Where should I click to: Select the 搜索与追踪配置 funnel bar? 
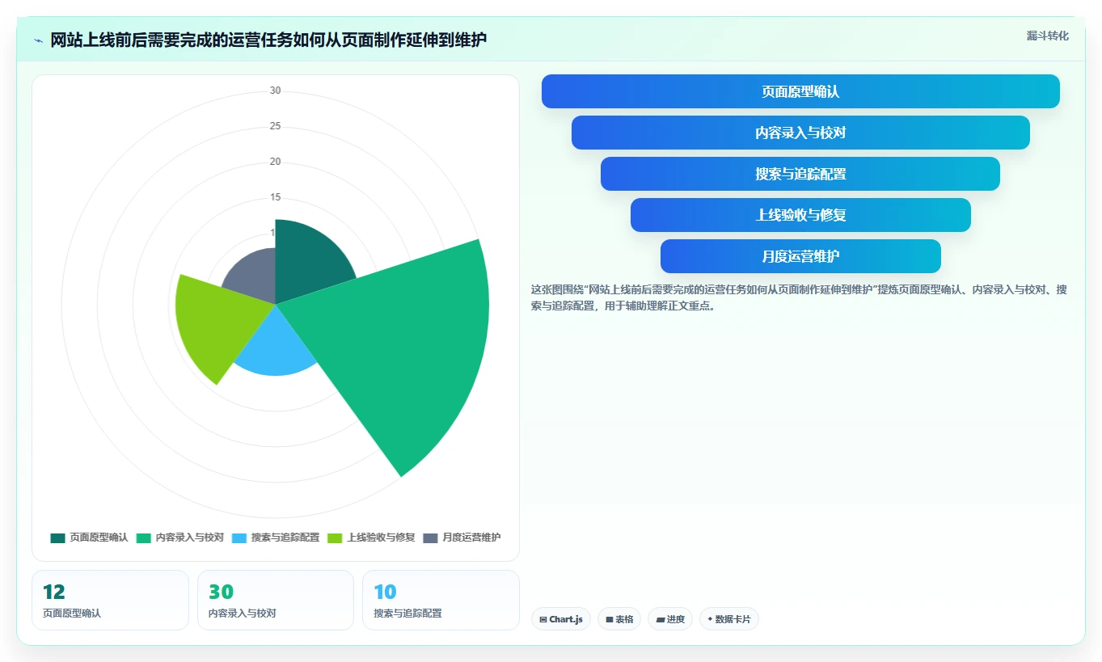(x=800, y=174)
